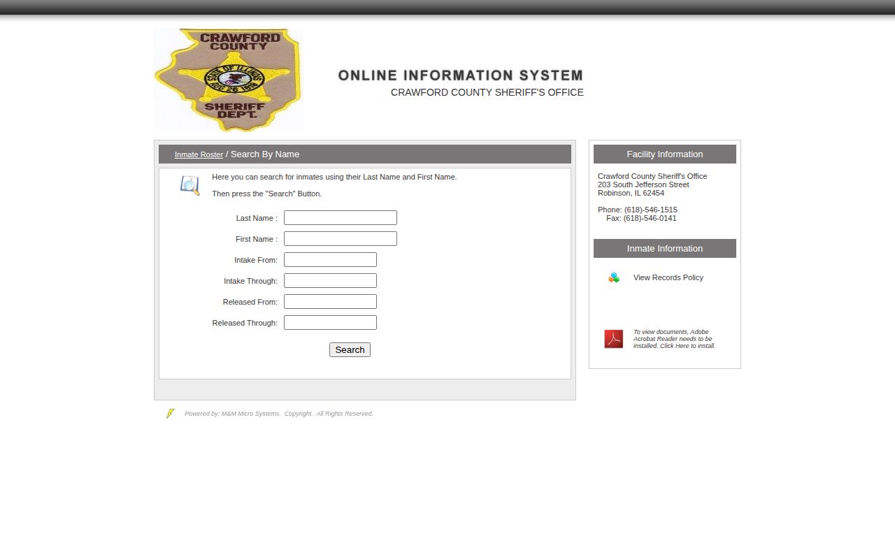895x559 pixels.
Task: Focus the Last Name input field
Action: 341,218
